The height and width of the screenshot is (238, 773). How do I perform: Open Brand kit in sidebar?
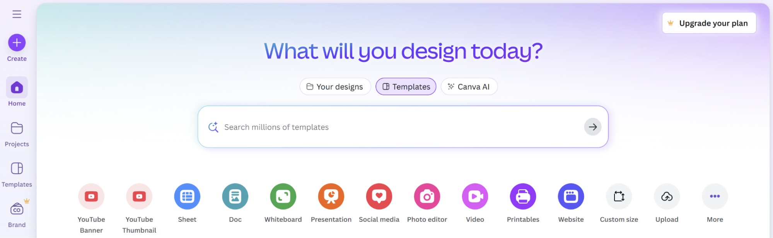17,209
